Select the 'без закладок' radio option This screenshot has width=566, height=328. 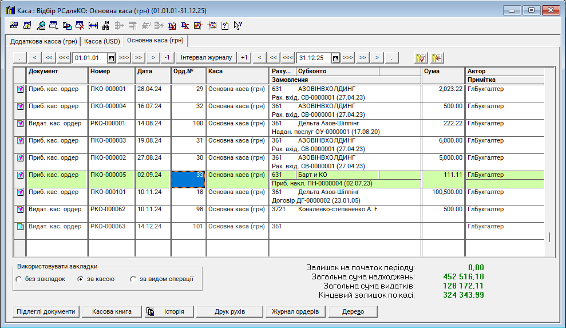(x=18, y=279)
